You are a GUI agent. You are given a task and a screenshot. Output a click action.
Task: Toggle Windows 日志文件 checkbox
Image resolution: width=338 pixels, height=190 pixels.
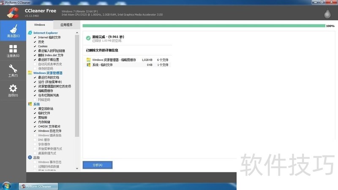click(35, 131)
